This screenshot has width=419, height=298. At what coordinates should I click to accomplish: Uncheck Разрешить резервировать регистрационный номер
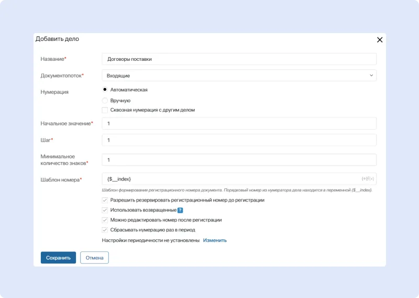105,200
